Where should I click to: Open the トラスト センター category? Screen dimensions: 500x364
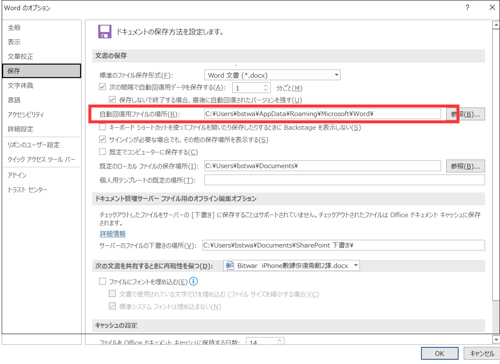(x=27, y=190)
